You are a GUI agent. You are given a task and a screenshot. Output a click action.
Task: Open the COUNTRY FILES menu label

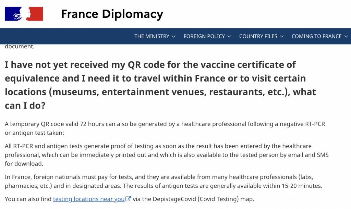tap(258, 36)
